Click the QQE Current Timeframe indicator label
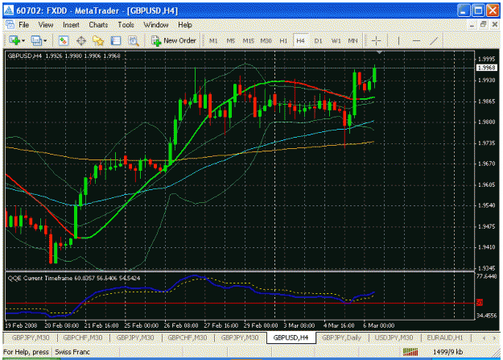The width and height of the screenshot is (503, 360). pos(73,278)
